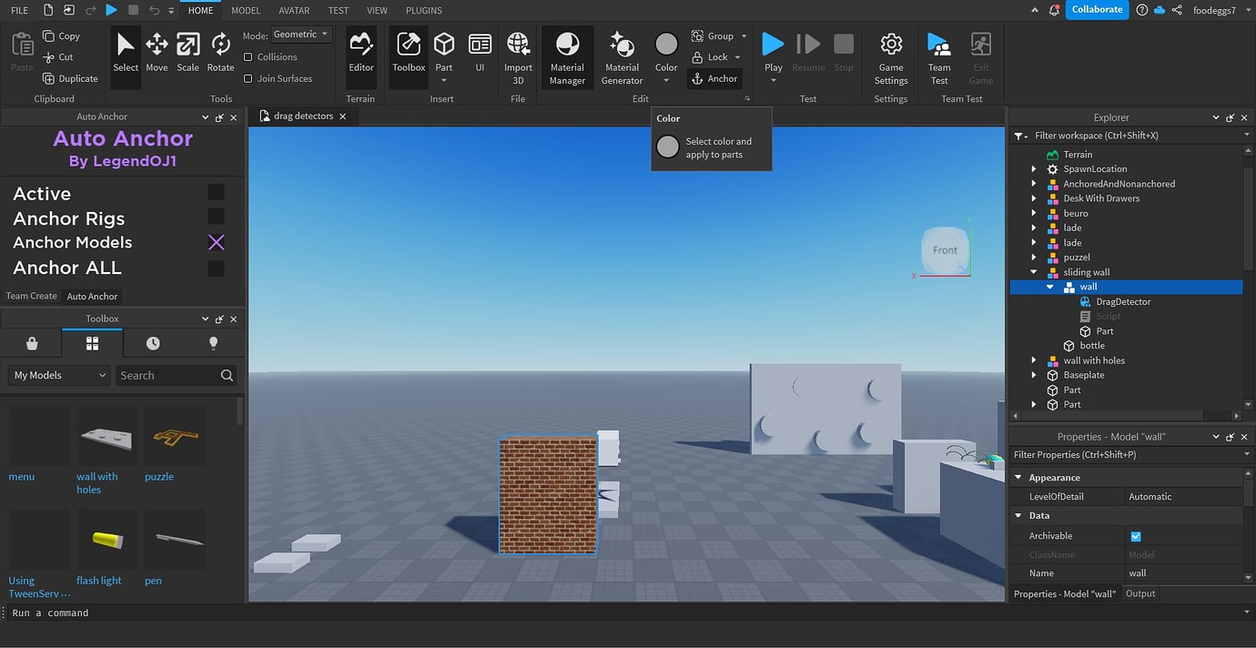This screenshot has height=648, width=1256.
Task: Enable the Active option in Auto Anchor
Action: (x=216, y=192)
